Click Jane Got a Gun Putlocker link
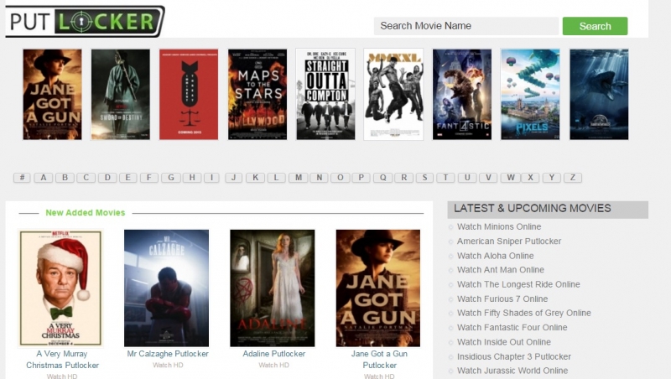This screenshot has width=671, height=379. [379, 360]
